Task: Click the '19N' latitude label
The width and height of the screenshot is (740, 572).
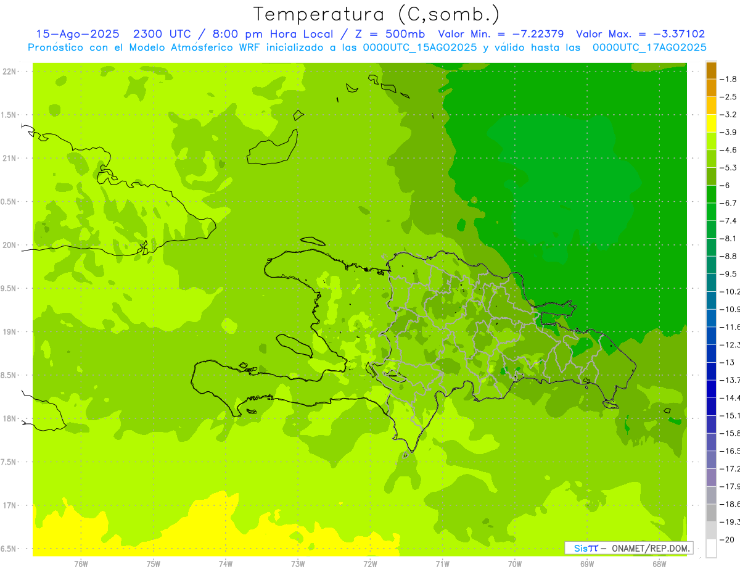Action: pos(9,332)
